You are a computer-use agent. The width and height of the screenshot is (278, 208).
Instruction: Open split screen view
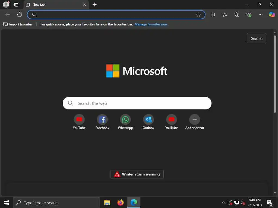click(x=213, y=15)
